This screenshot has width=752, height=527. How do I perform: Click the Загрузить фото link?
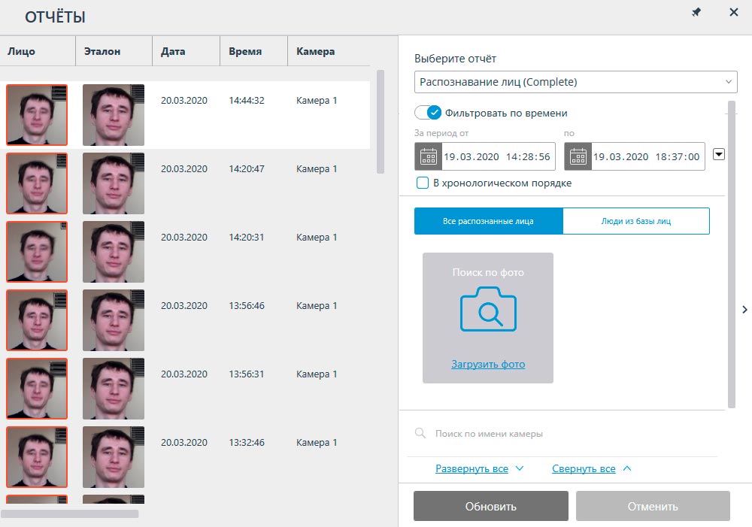click(x=488, y=364)
